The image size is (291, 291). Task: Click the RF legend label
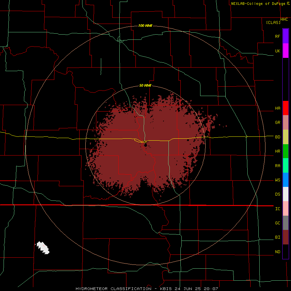[x=277, y=36]
